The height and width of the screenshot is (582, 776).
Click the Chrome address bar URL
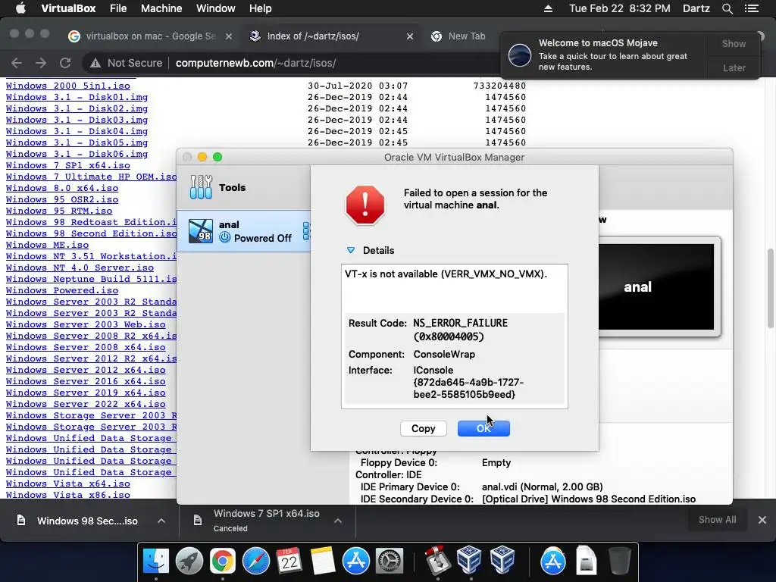tap(256, 63)
